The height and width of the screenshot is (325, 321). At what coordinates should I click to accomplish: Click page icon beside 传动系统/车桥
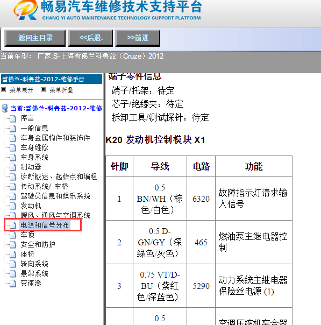click(12, 187)
